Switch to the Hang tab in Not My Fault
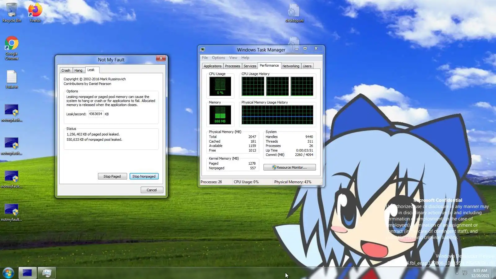Screen dimensions: 496x279 (x=78, y=70)
